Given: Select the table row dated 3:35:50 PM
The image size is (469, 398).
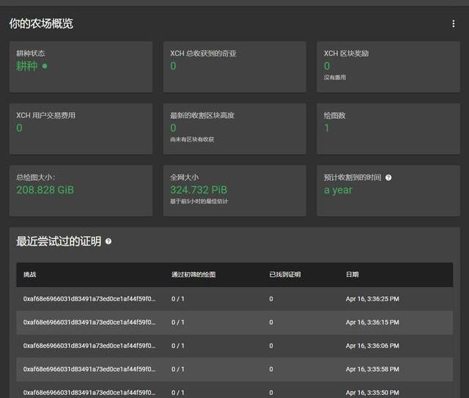Looking at the screenshot, I should coord(234,391).
